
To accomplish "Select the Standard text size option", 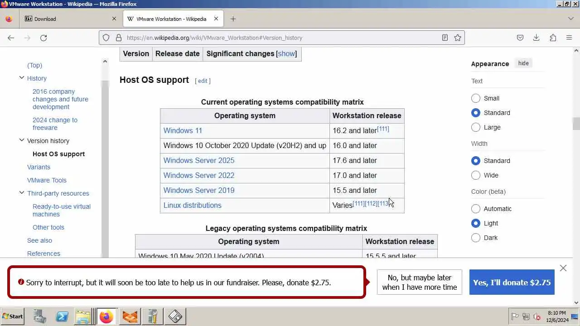I will click(x=476, y=113).
